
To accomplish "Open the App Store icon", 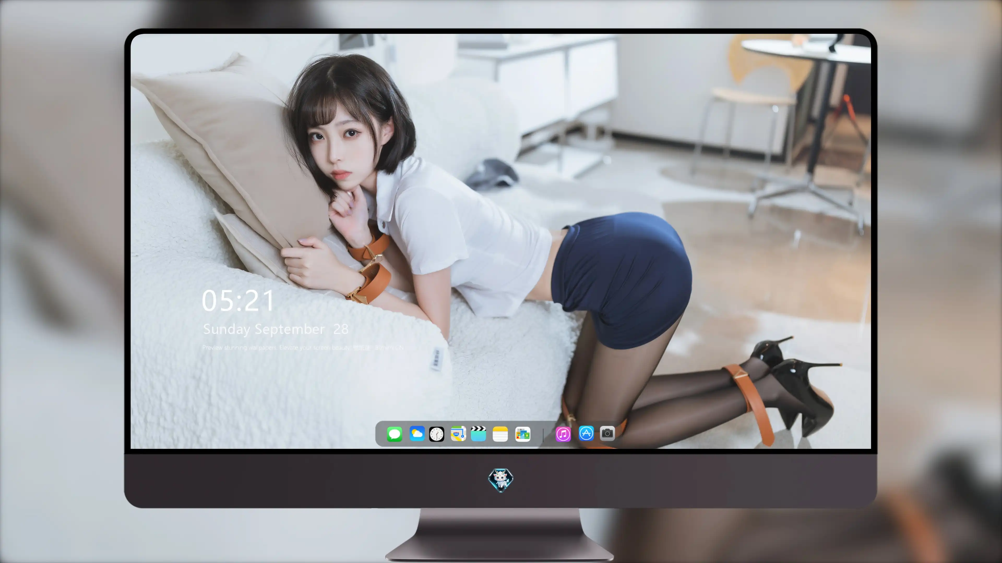I will point(586,433).
